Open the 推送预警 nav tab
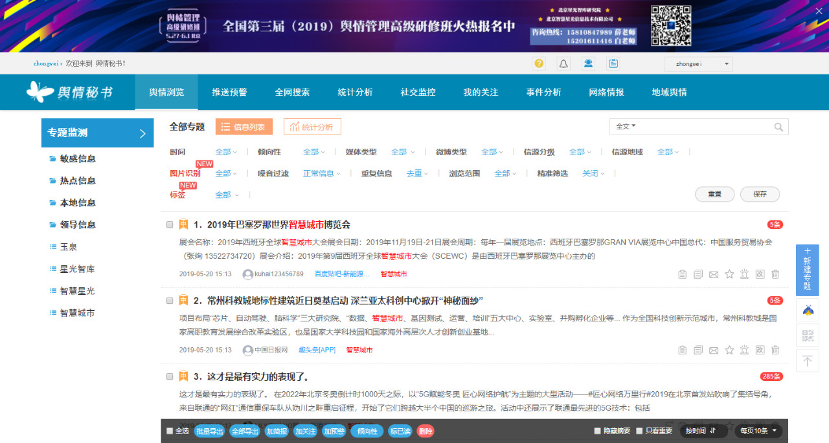829x443 pixels. coord(229,92)
